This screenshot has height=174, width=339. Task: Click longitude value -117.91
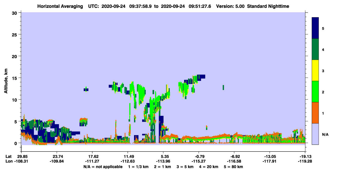[269, 161]
